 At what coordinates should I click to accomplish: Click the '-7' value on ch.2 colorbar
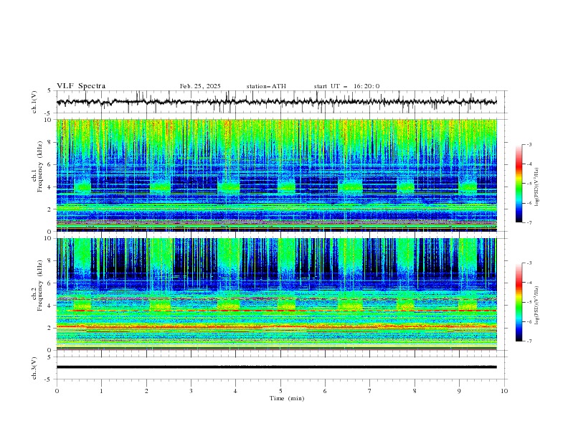pyautogui.click(x=529, y=341)
